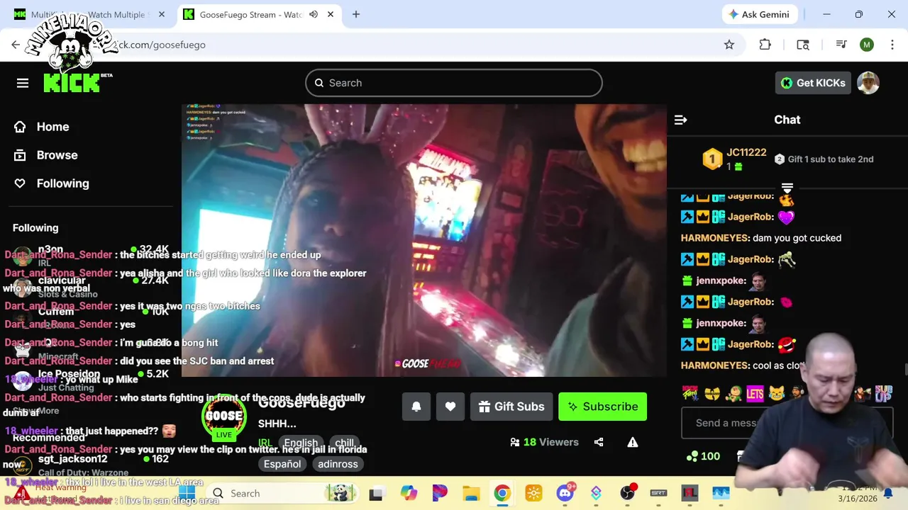Close the GooseFuego Stream tab
Image resolution: width=908 pixels, height=510 pixels.
pyautogui.click(x=331, y=14)
